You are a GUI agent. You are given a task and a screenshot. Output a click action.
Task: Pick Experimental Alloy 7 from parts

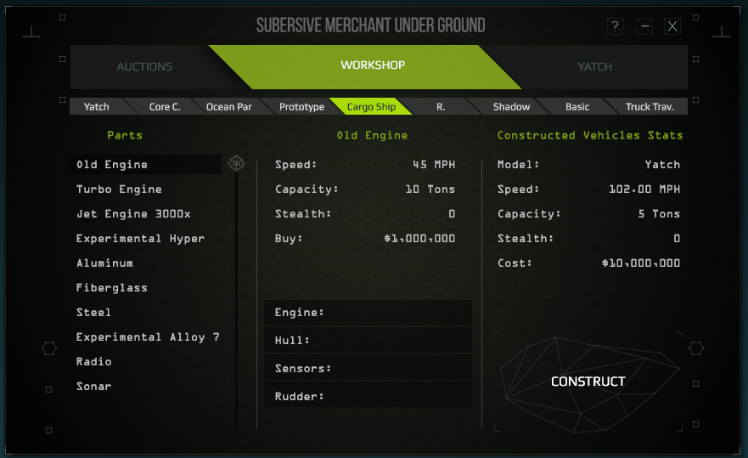(148, 337)
